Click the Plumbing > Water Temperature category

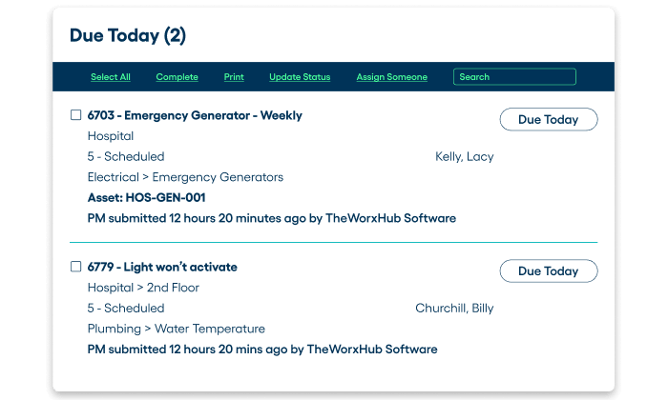176,329
